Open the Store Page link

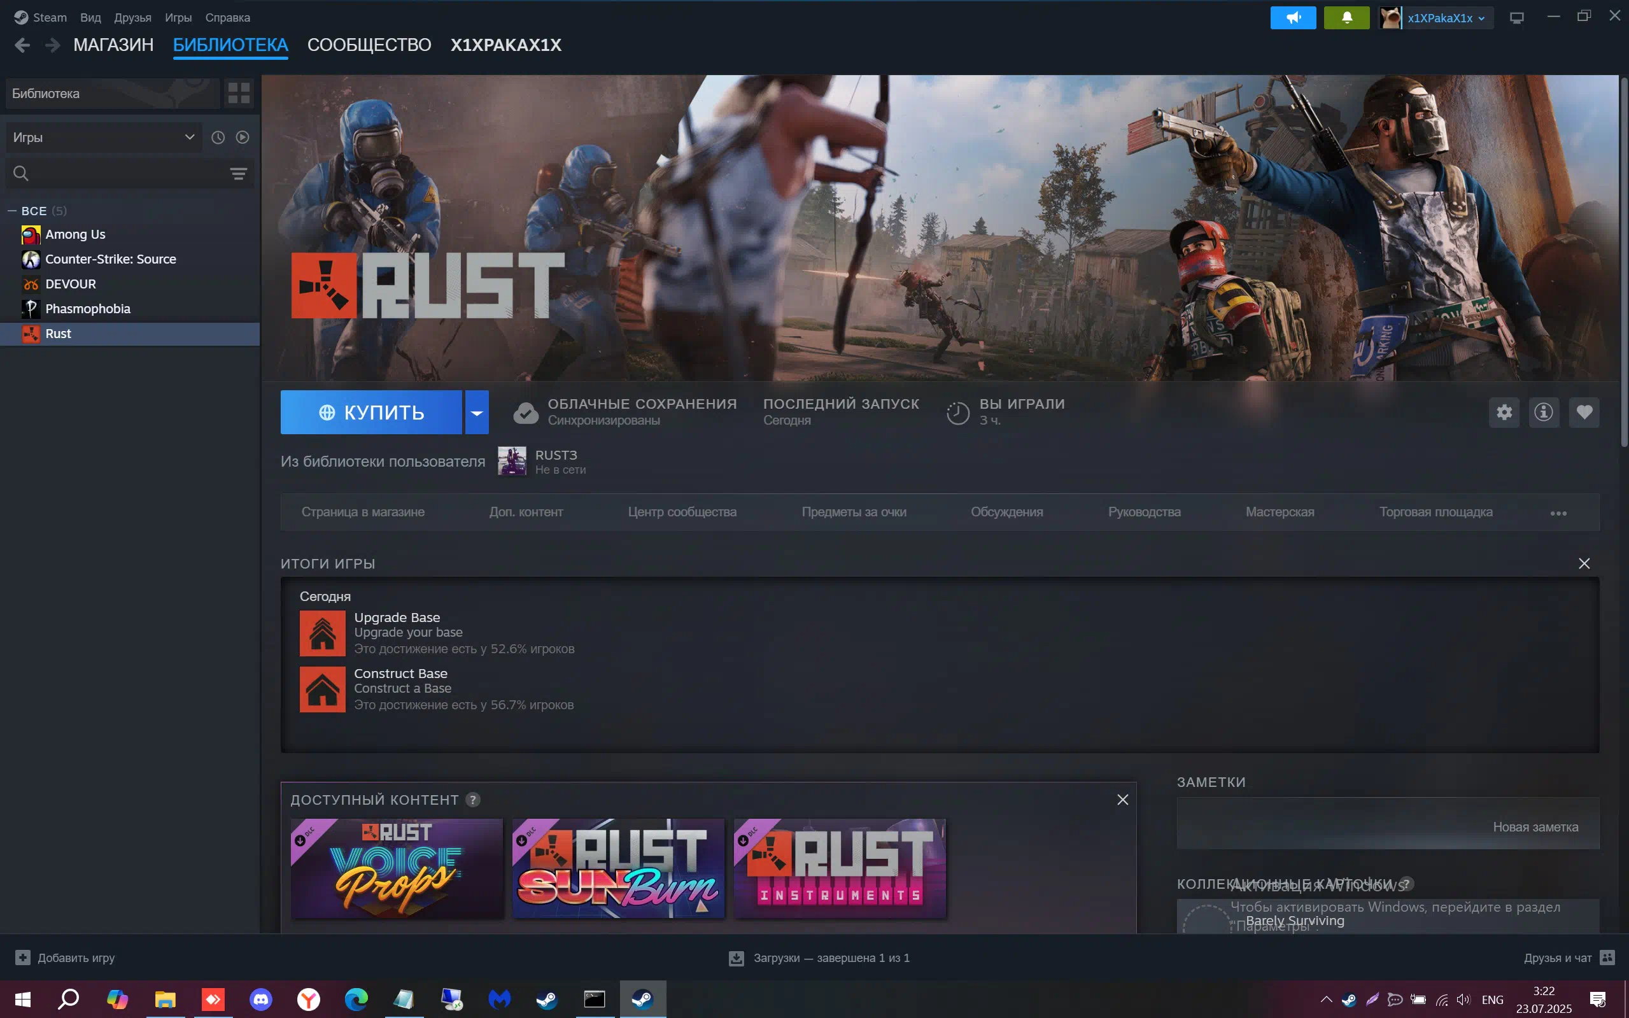click(x=363, y=513)
